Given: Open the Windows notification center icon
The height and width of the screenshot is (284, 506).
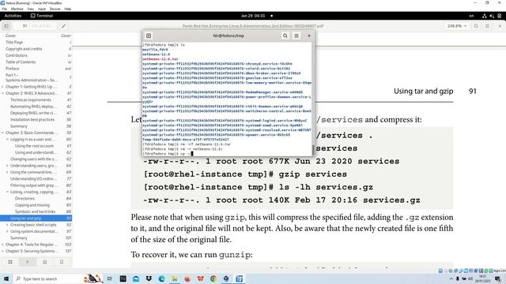Looking at the screenshot, I should point(498,278).
